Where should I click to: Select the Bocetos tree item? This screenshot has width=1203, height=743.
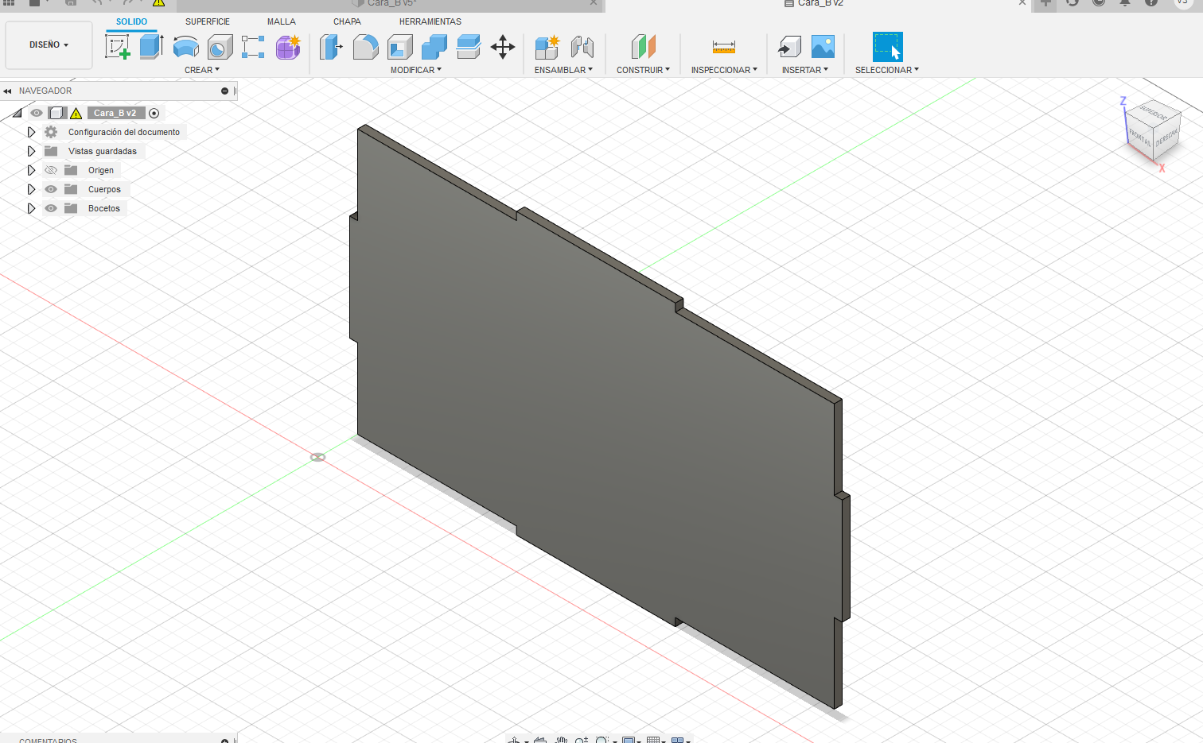point(104,208)
